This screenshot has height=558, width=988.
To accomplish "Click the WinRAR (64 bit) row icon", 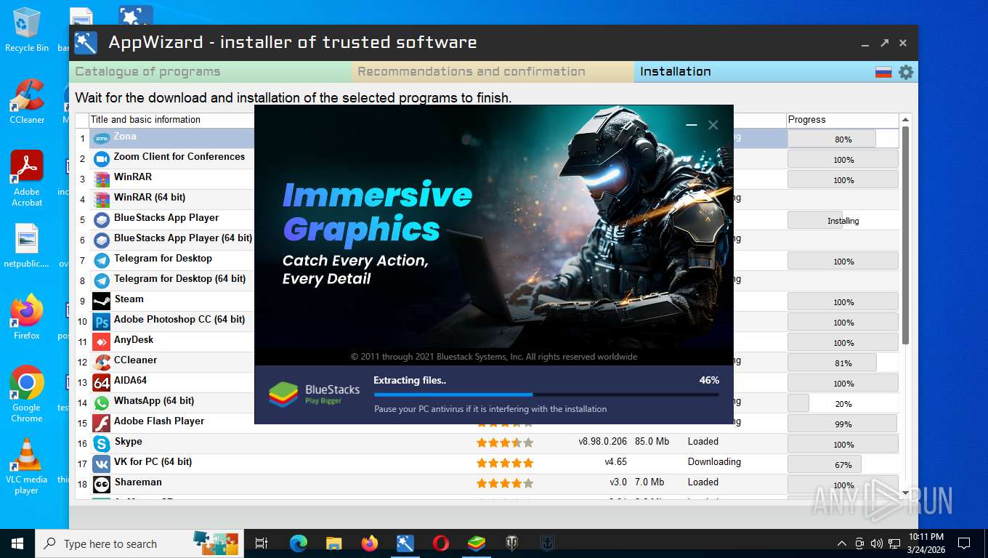I will tap(101, 199).
